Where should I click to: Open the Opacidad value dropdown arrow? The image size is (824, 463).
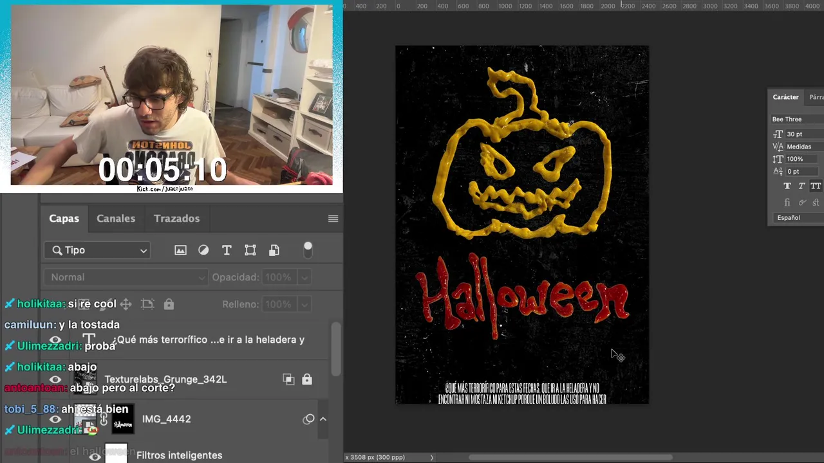coord(304,277)
